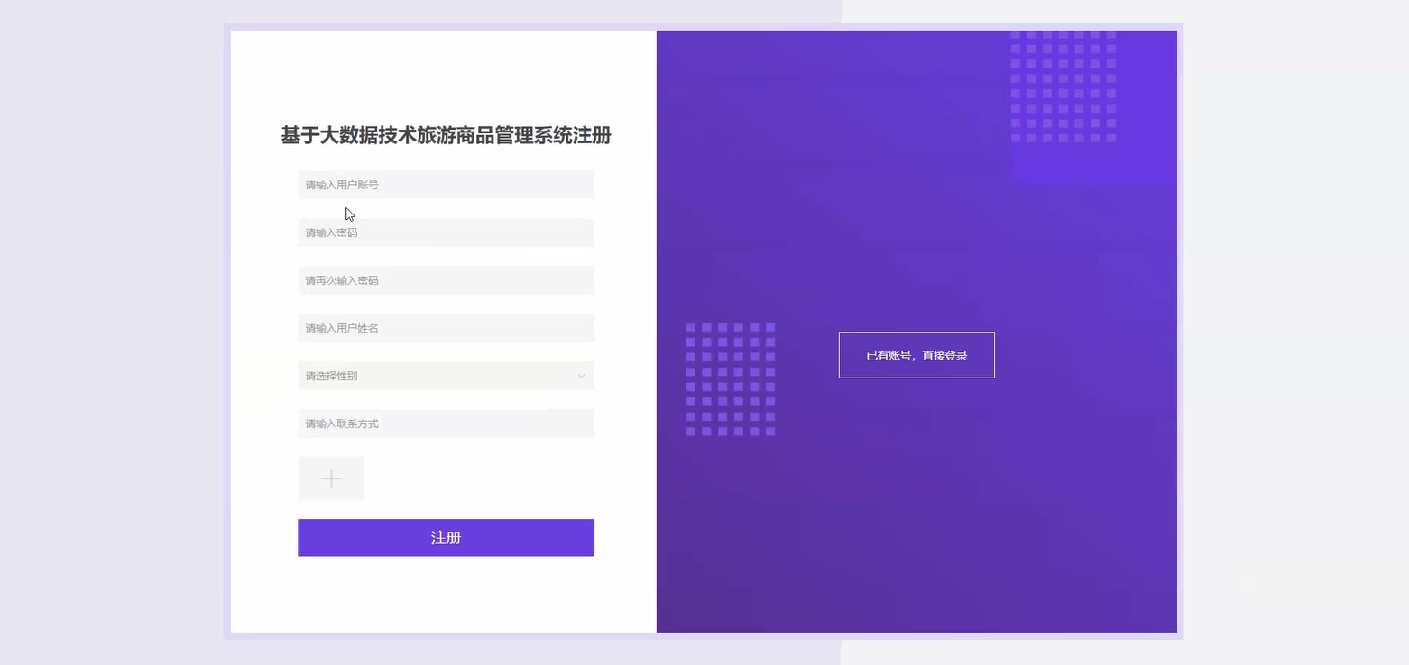The width and height of the screenshot is (1409, 665).
Task: Click the 请输入联系方式 contact field
Action: tap(446, 424)
